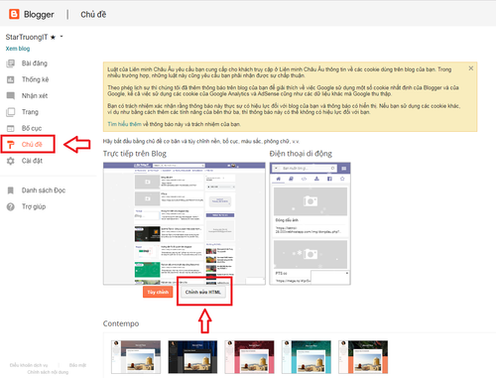
Task: Click the Bài đăng posts icon
Action: [x=11, y=63]
